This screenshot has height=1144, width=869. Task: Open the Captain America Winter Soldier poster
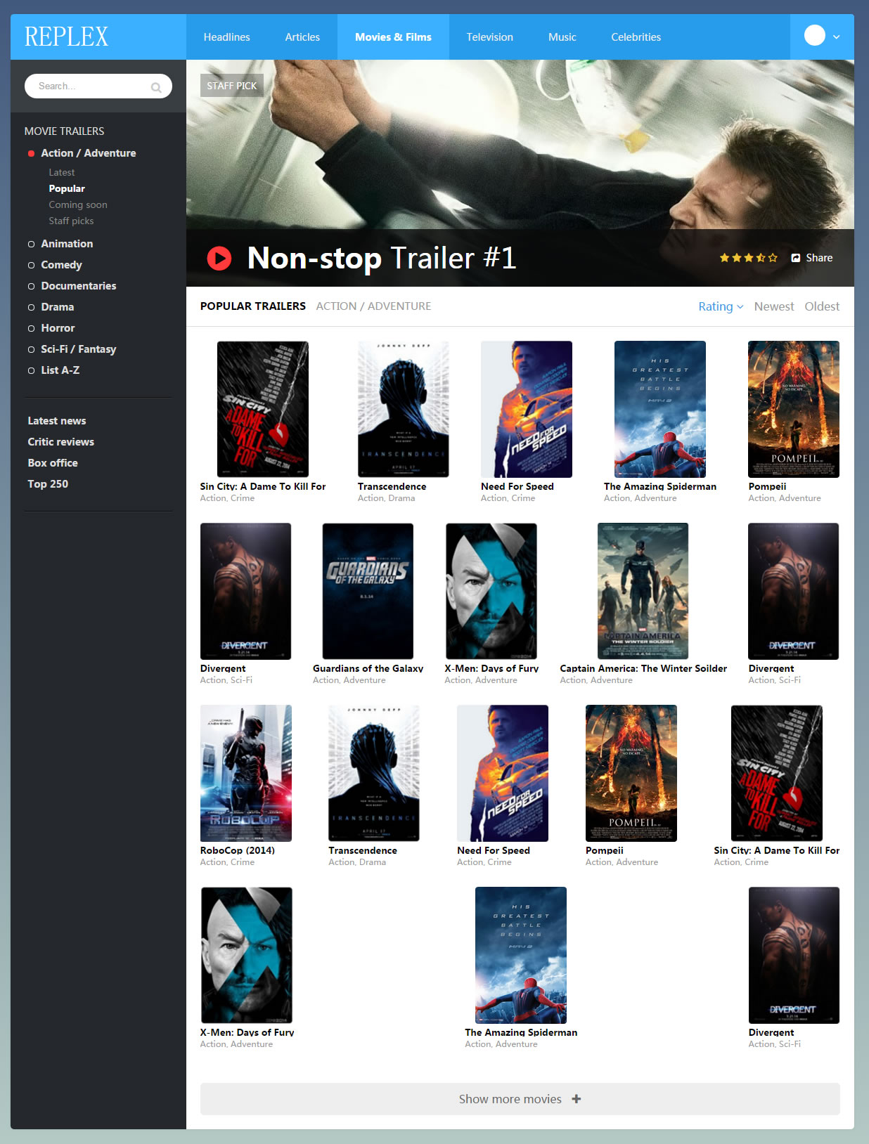pos(643,591)
